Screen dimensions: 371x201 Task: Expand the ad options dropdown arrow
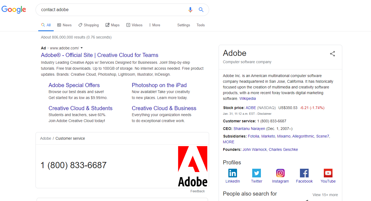82,48
